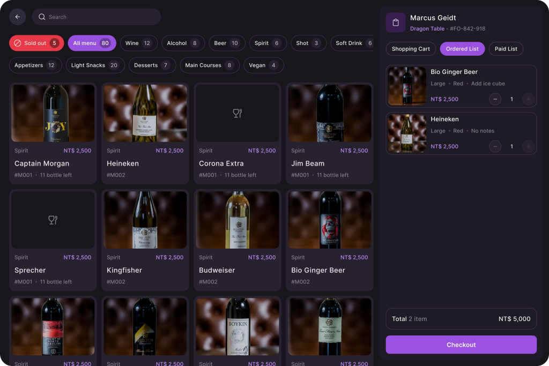549x366 pixels.
Task: Increase Bio Ginger Beer quantity with plus
Action: [x=528, y=99]
